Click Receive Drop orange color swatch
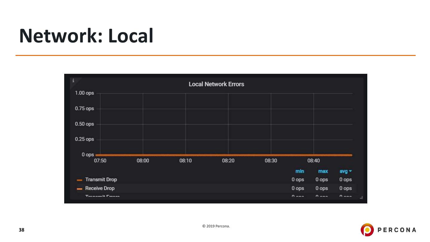This screenshot has width=430, height=242. coord(79,189)
